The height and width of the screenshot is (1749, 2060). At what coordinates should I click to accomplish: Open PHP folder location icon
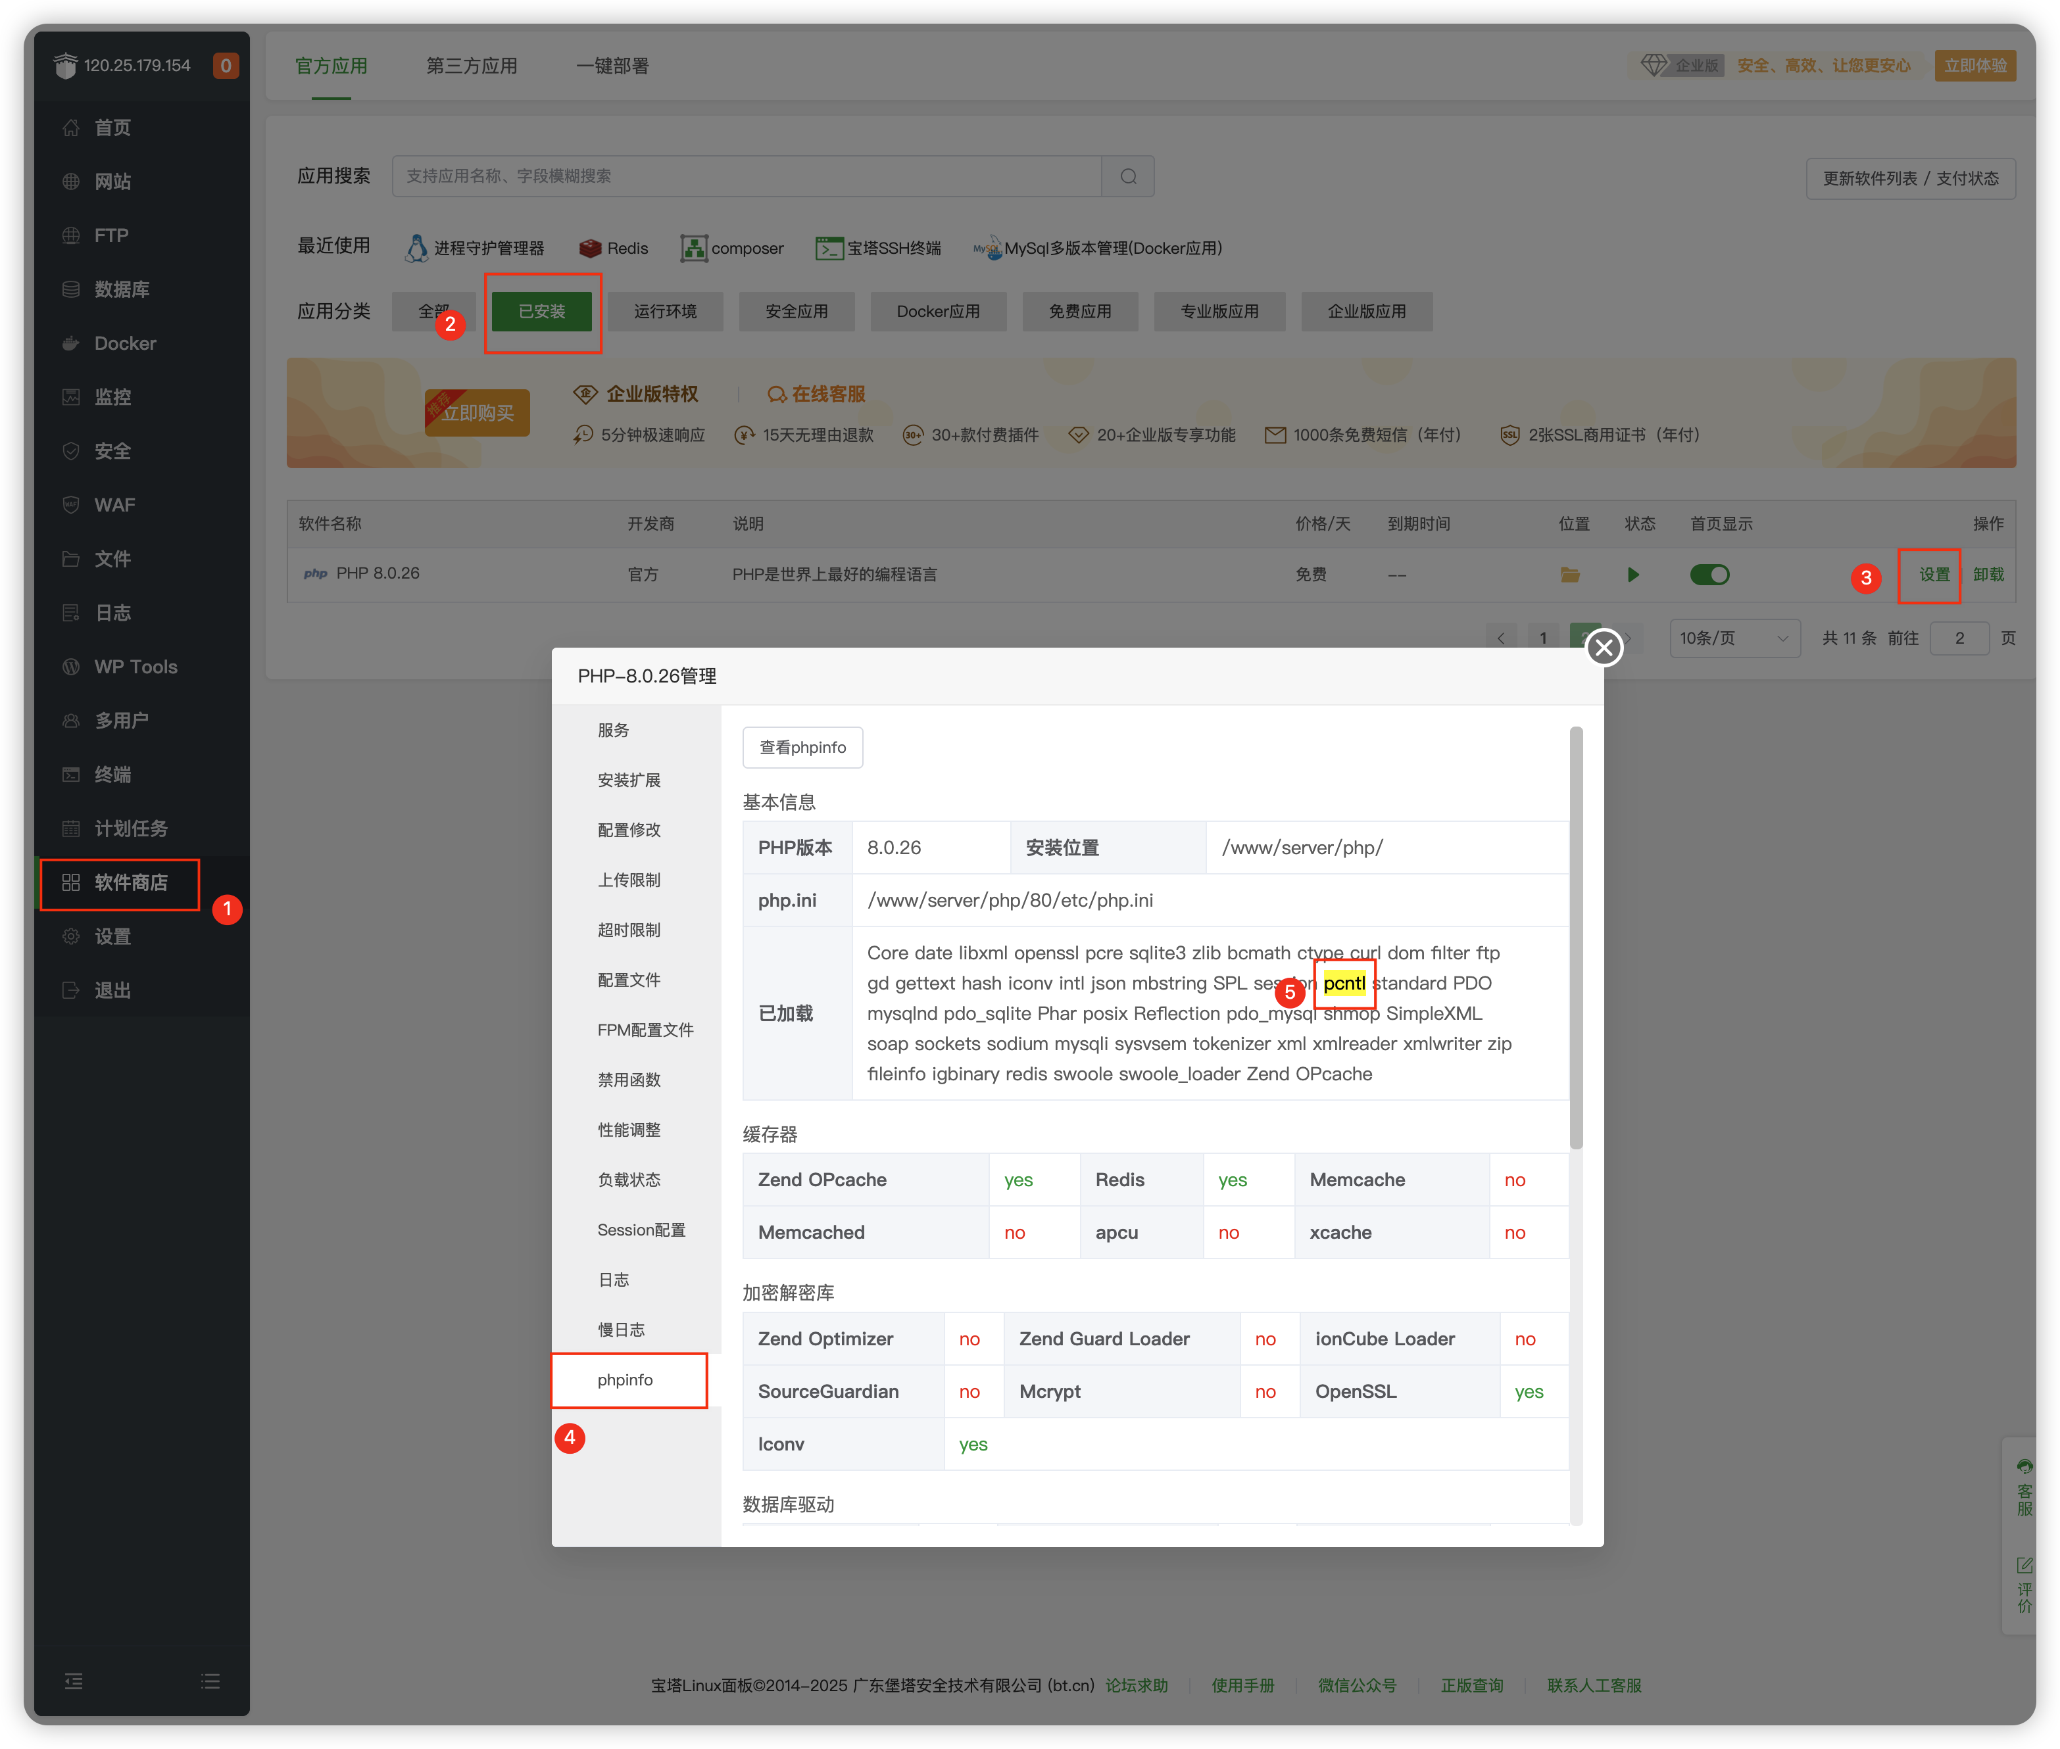[1569, 575]
